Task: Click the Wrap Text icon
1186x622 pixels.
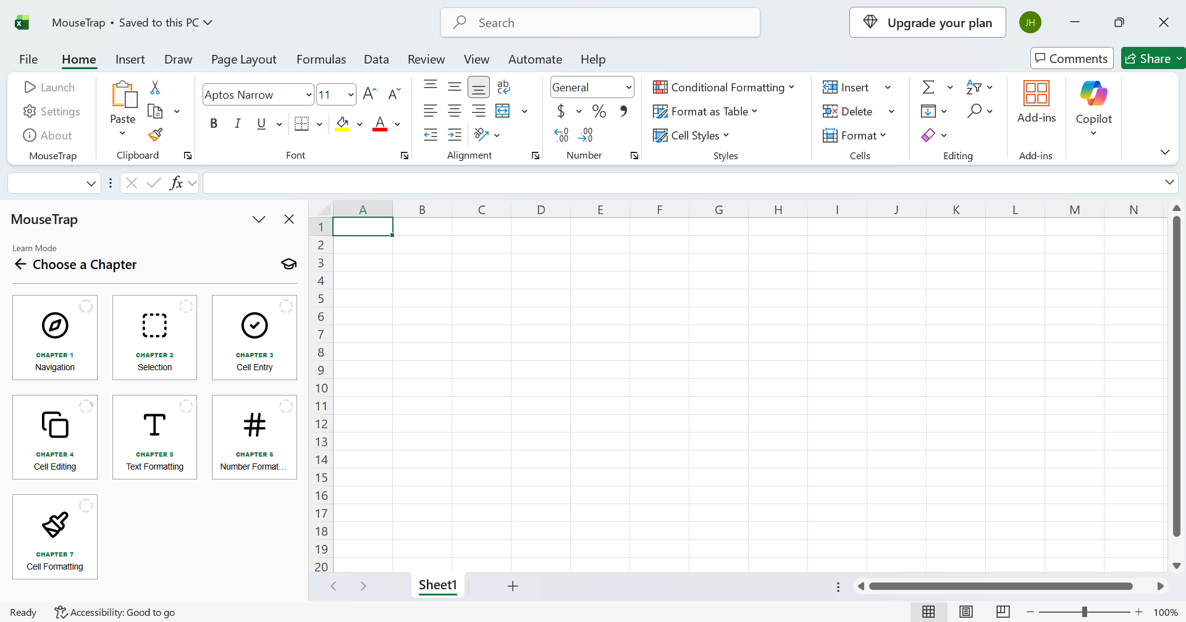Action: point(503,87)
